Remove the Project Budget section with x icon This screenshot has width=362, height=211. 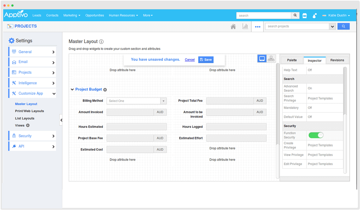[105, 90]
